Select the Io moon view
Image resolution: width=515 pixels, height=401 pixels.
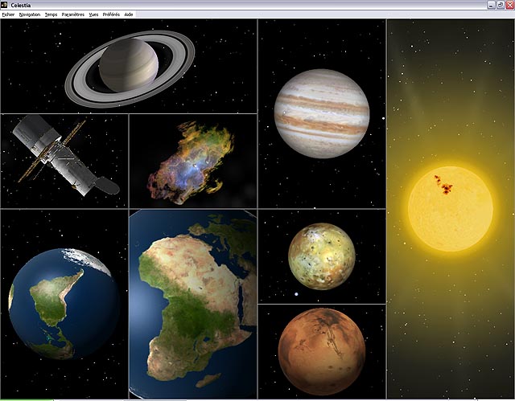click(x=322, y=256)
